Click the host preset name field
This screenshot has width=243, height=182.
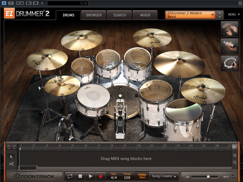(64, 3)
